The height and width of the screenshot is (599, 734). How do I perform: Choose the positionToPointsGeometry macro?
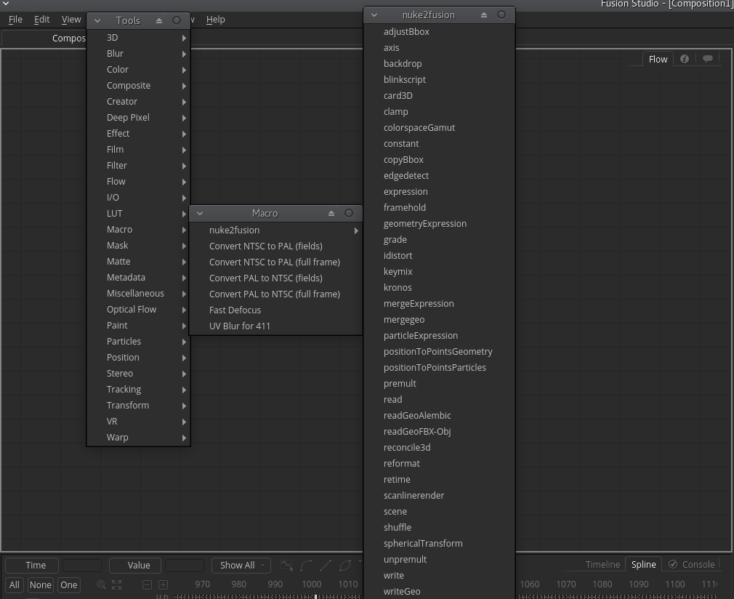[x=439, y=352]
